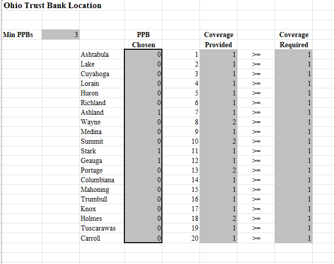Click the Coverage Provided header cell
The width and height of the screenshot is (334, 264).
click(219, 40)
